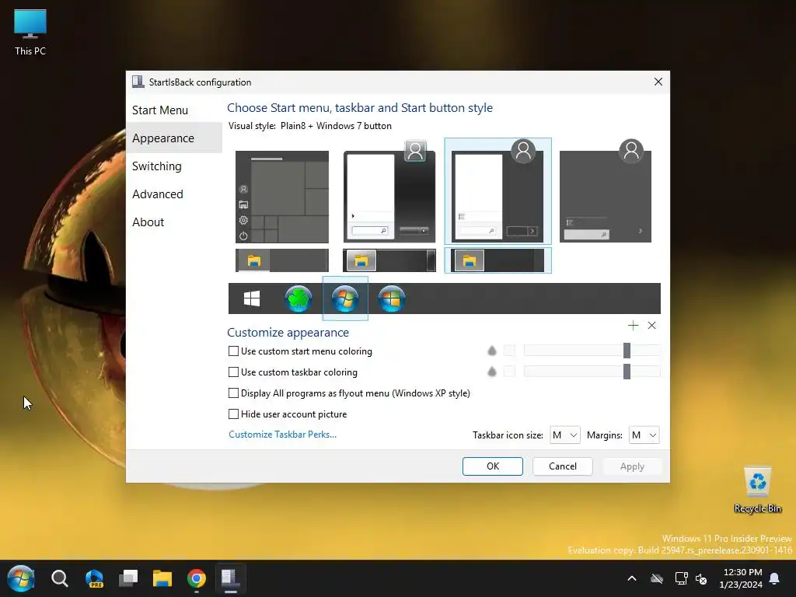Close the StartIsBack configuration window
The height and width of the screenshot is (597, 796).
(x=658, y=82)
